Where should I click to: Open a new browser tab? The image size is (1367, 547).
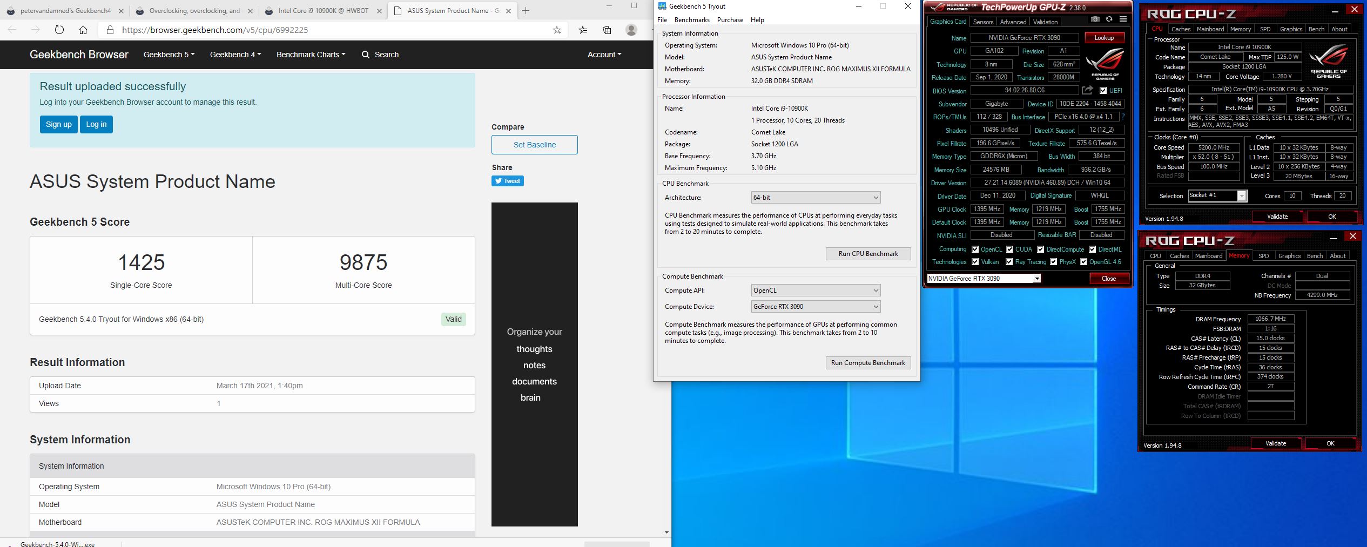(526, 11)
